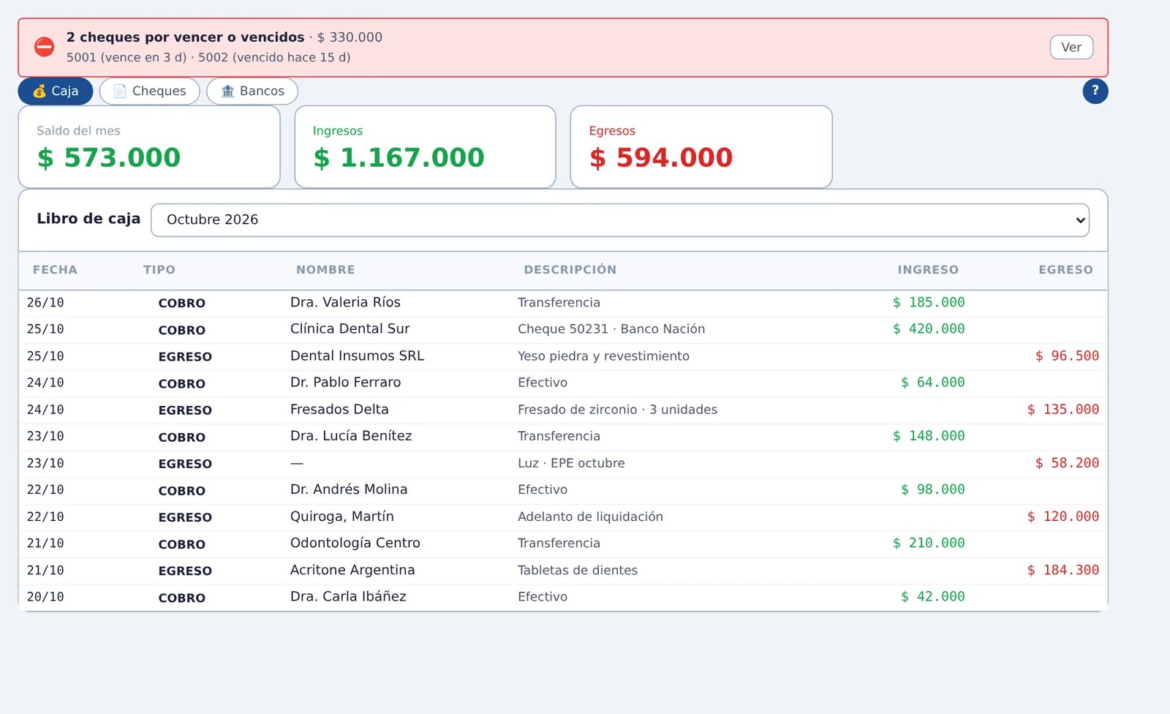
Task: Click the $ 96.500 egreso amount
Action: 1067,356
